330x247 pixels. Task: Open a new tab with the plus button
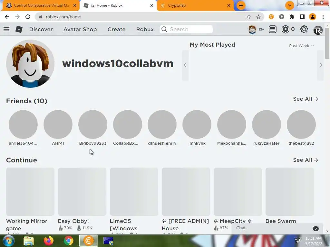point(241,5)
